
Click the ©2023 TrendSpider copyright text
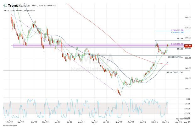(10, 125)
